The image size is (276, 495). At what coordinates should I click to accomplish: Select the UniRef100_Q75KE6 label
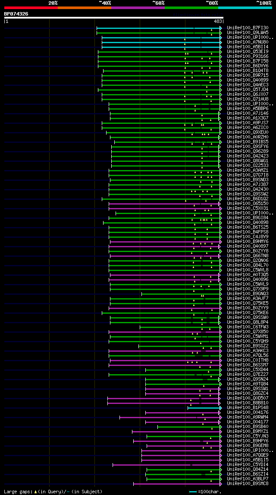(x=248, y=313)
